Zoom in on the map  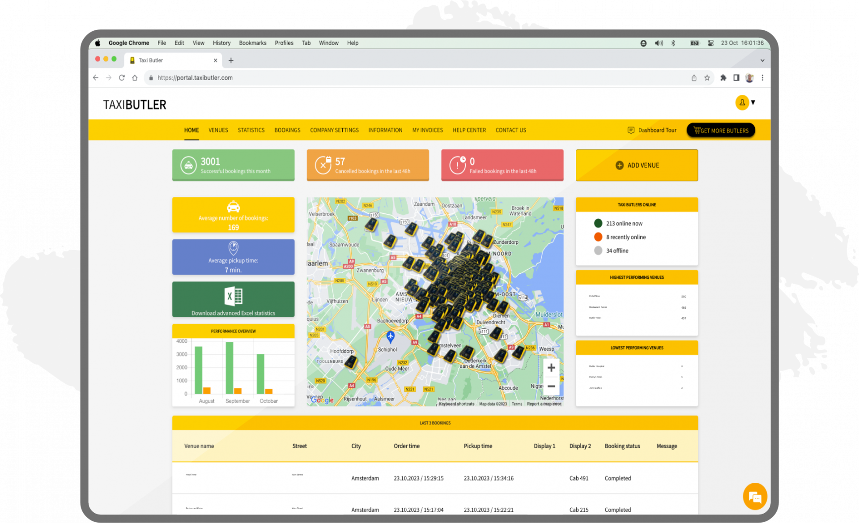pos(551,368)
